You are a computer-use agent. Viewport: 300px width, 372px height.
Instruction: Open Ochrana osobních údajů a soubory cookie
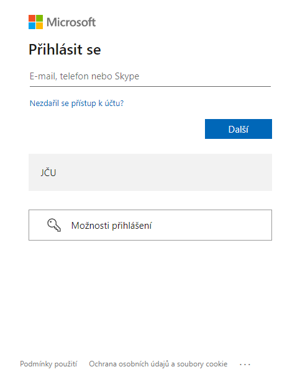(x=158, y=364)
